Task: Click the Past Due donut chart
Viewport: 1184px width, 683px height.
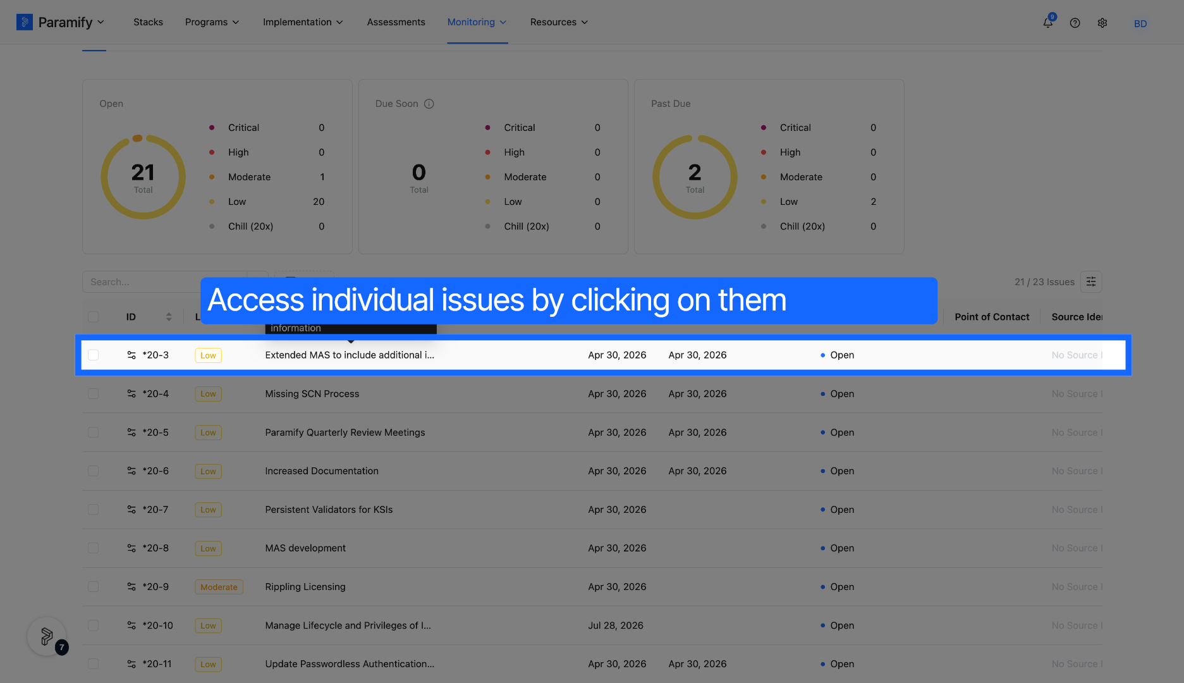Action: [x=695, y=177]
